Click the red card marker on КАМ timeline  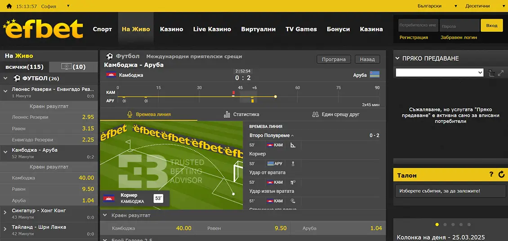click(x=233, y=93)
